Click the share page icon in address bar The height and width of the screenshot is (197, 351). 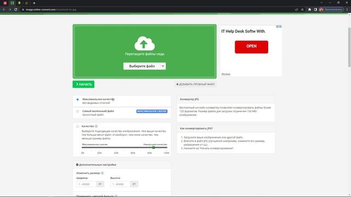pyautogui.click(x=296, y=10)
